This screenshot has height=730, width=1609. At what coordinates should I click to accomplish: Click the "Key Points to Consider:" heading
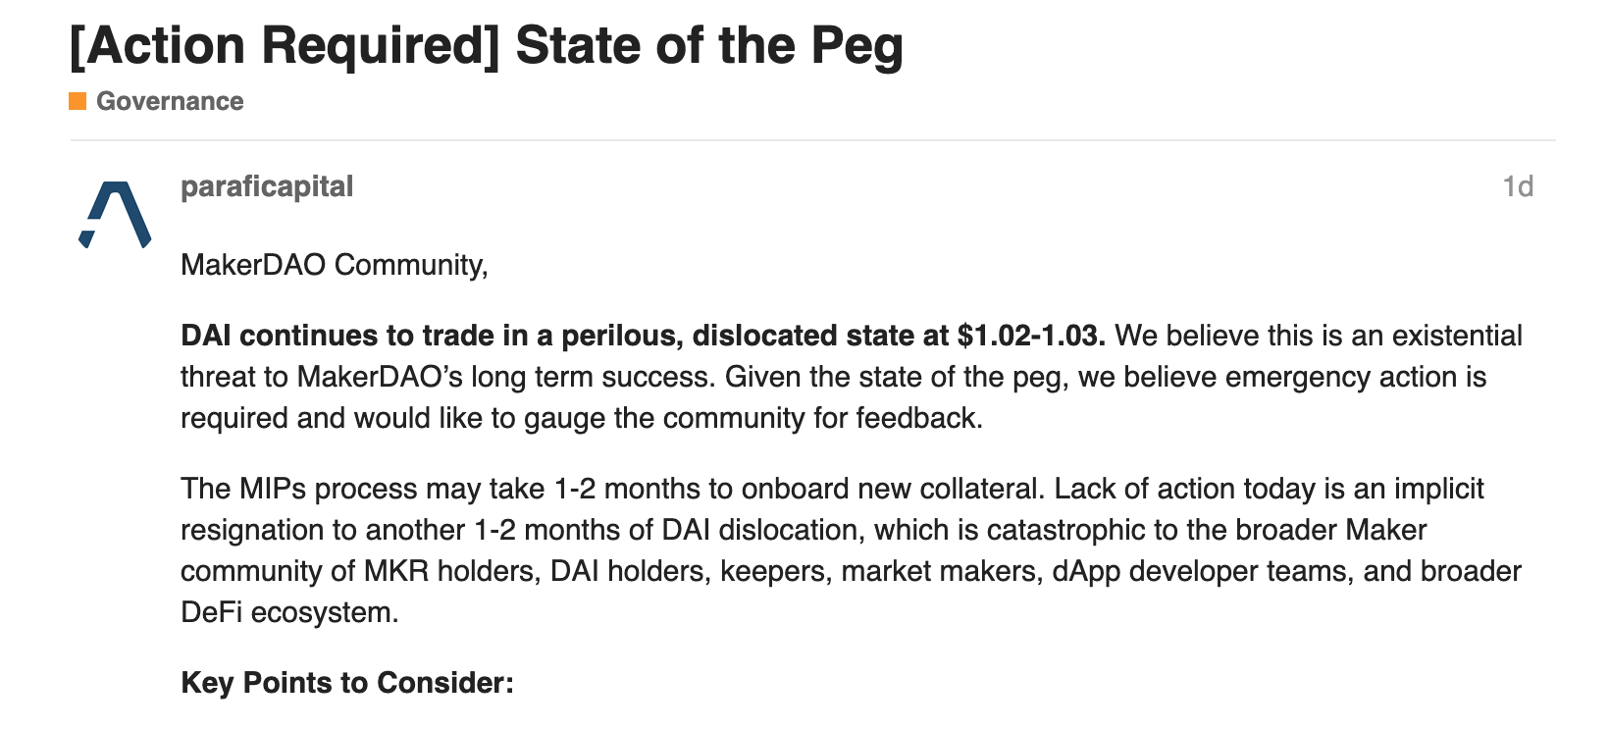(x=347, y=683)
